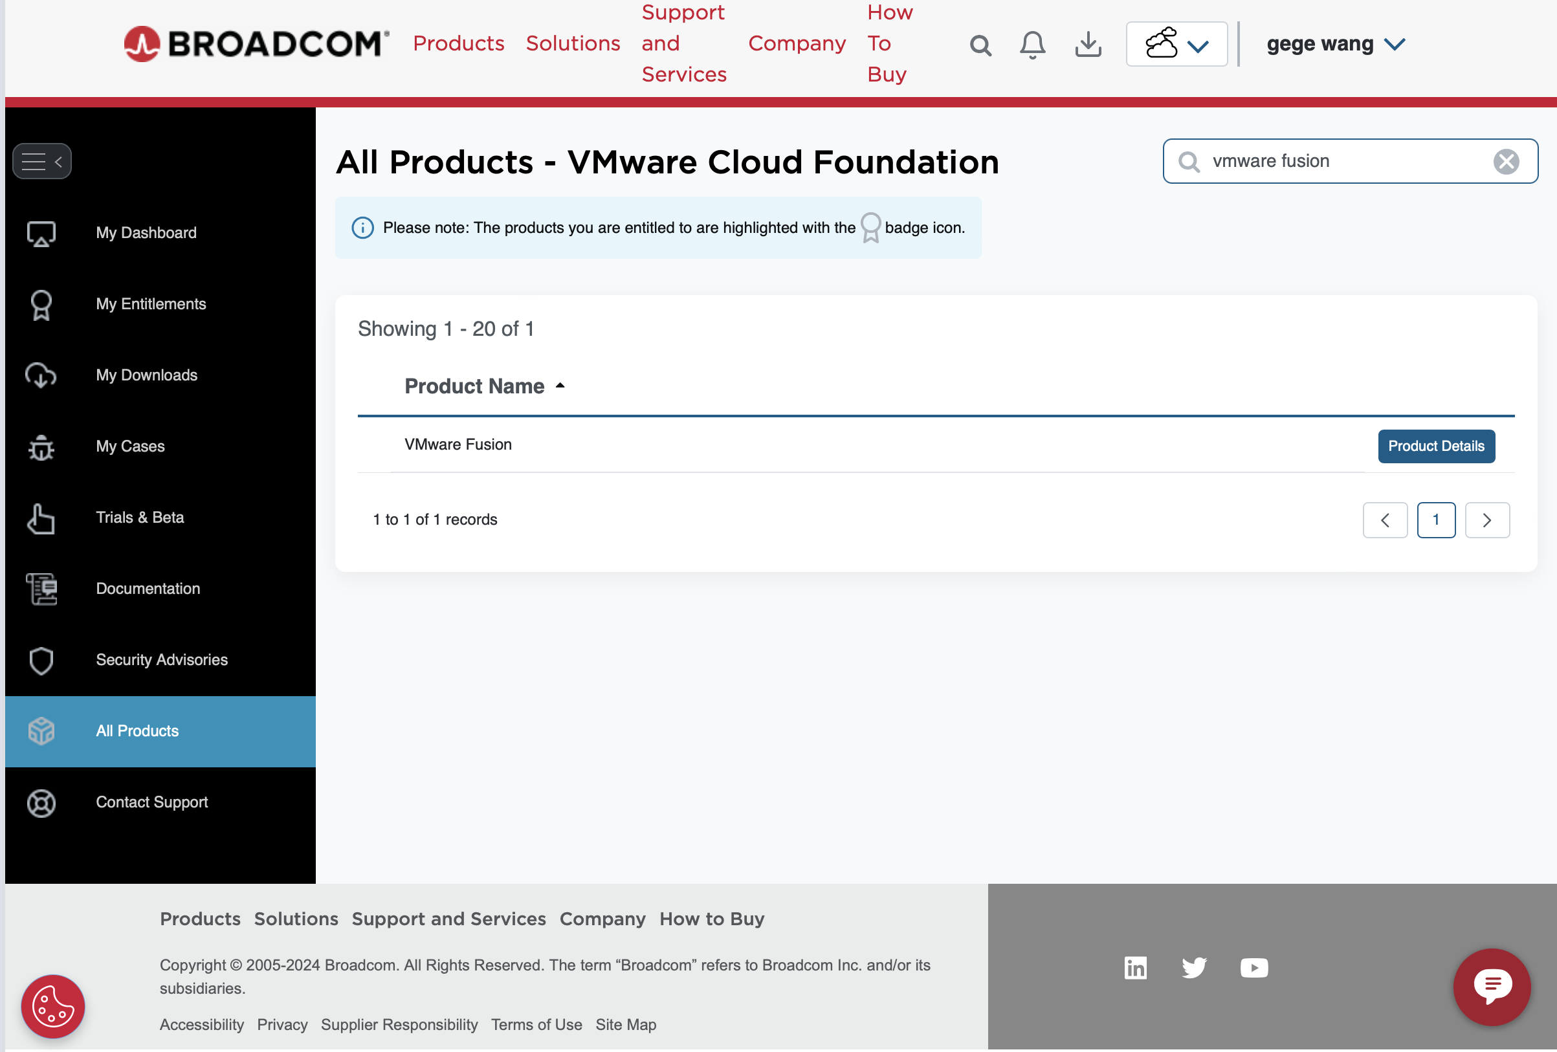Open the Privacy footer link
This screenshot has height=1052, width=1557.
tap(282, 1025)
